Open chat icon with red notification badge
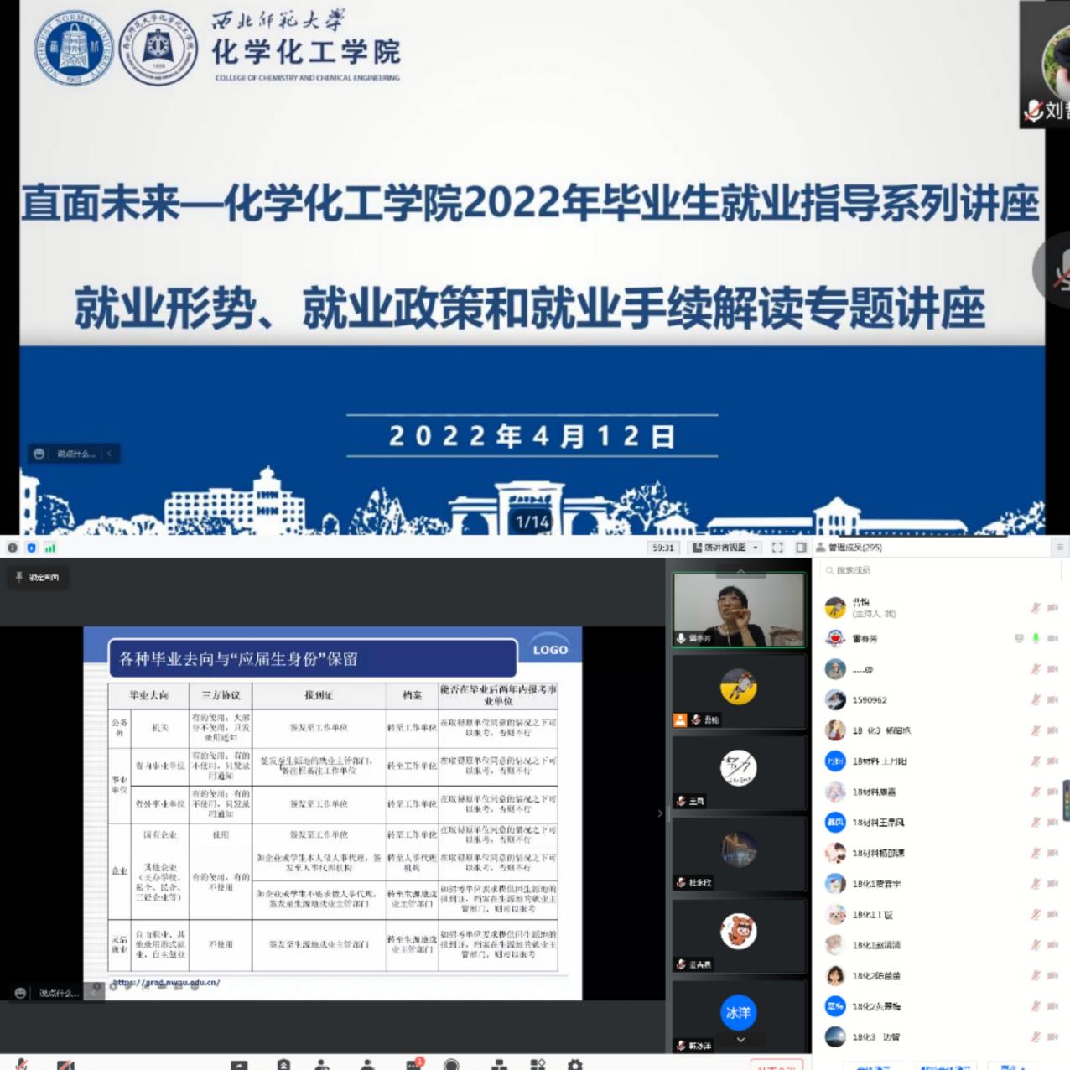Viewport: 1070px width, 1070px height. click(x=413, y=1064)
